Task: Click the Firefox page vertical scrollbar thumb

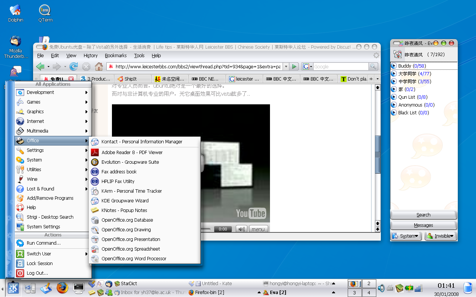Action: (378, 154)
